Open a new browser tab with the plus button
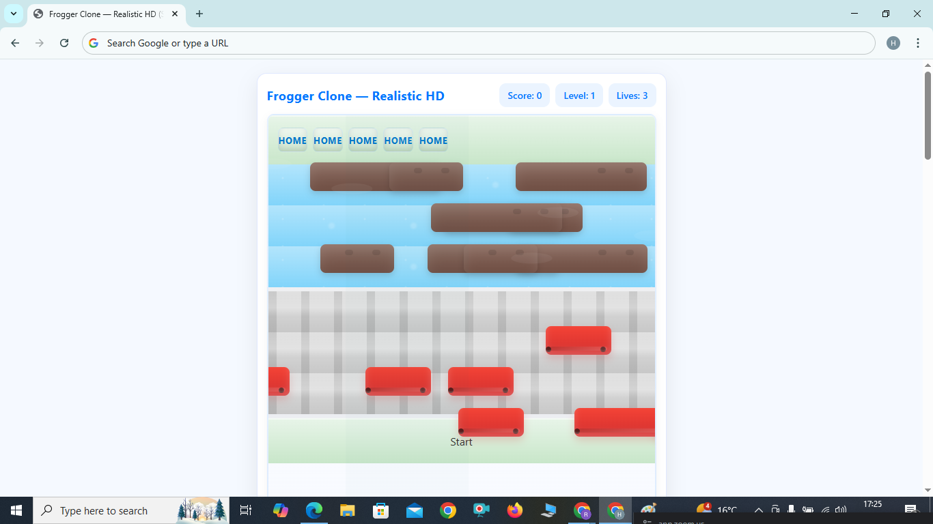The image size is (933, 524). (x=199, y=14)
